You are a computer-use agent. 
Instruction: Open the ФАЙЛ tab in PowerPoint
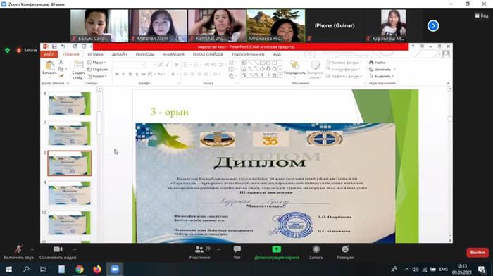point(49,54)
